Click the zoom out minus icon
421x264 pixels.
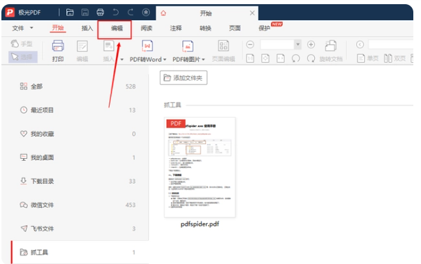(250, 45)
